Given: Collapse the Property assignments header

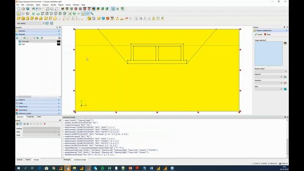Looking at the screenshot, I should pos(270,30).
